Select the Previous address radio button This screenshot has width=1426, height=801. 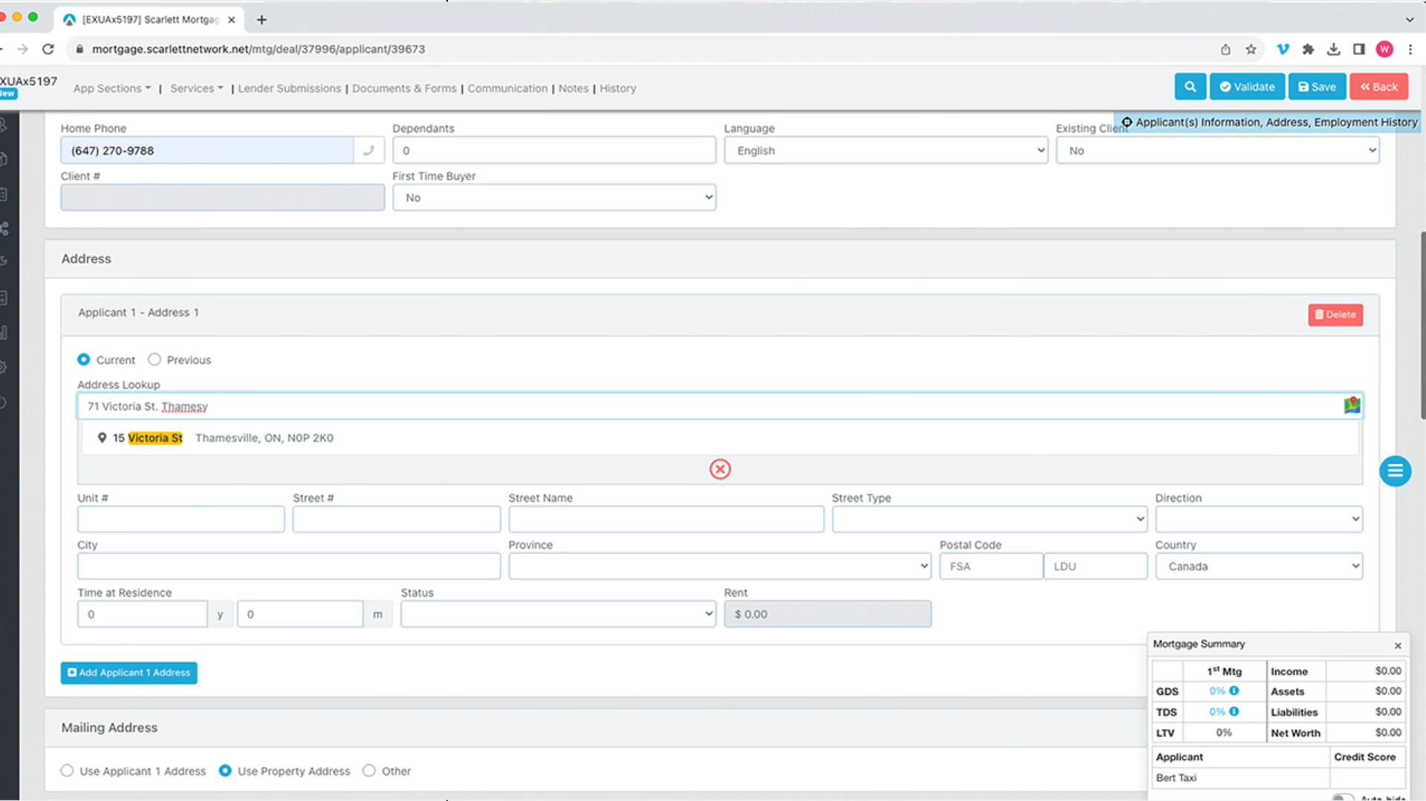[x=154, y=360]
